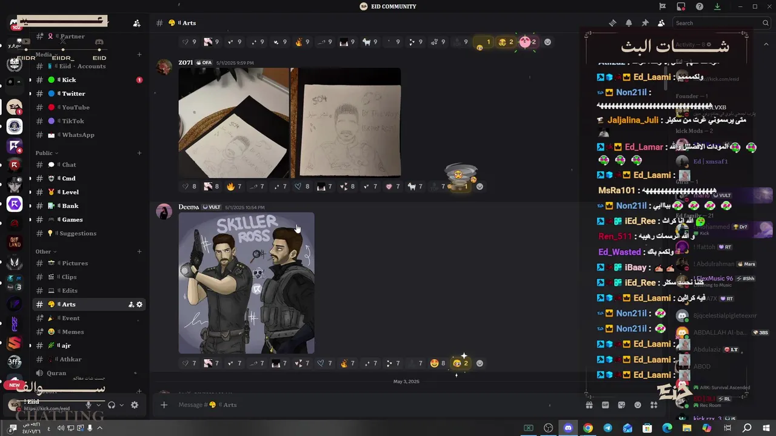This screenshot has height=436, width=776.
Task: Add reaction smiley under Deema's artwork
Action: (x=480, y=363)
